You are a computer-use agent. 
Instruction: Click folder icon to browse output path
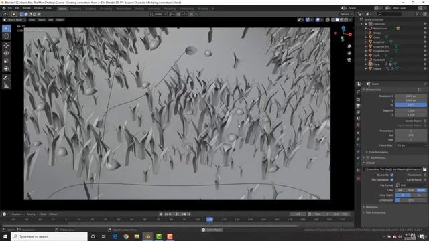tap(424, 169)
